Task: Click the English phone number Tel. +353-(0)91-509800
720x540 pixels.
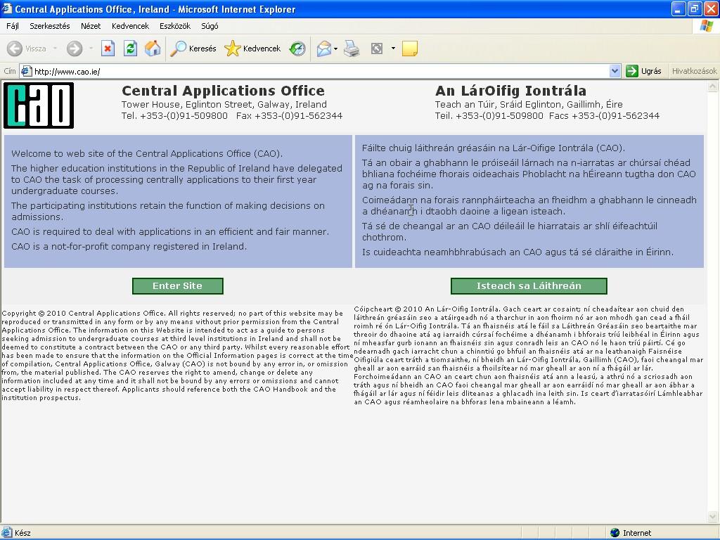Action: point(174,116)
